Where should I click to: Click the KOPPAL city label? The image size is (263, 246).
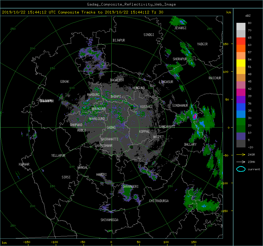coord(144,132)
